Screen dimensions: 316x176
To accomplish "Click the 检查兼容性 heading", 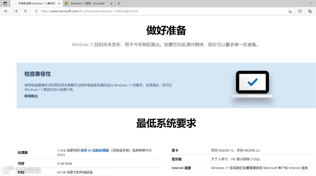I will pos(38,74).
